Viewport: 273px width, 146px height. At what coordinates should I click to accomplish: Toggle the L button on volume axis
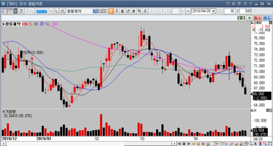click(253, 110)
